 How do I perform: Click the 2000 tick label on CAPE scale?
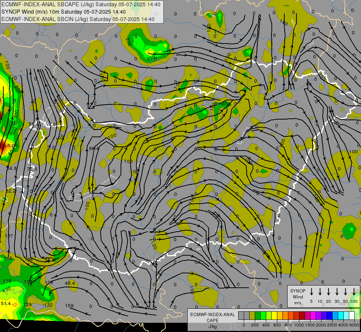(321, 325)
